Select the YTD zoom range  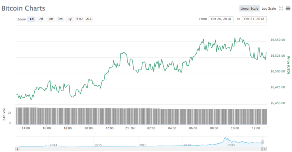tap(79, 19)
